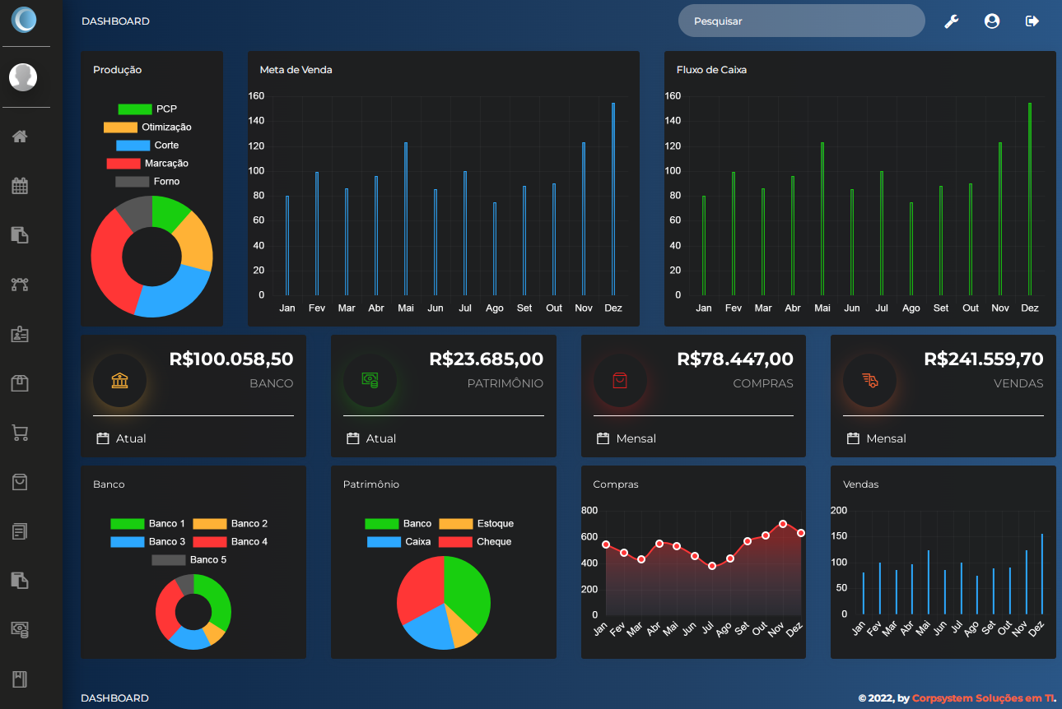Viewport: 1062px width, 709px height.
Task: Click the calendar icon in sidebar
Action: click(x=20, y=186)
